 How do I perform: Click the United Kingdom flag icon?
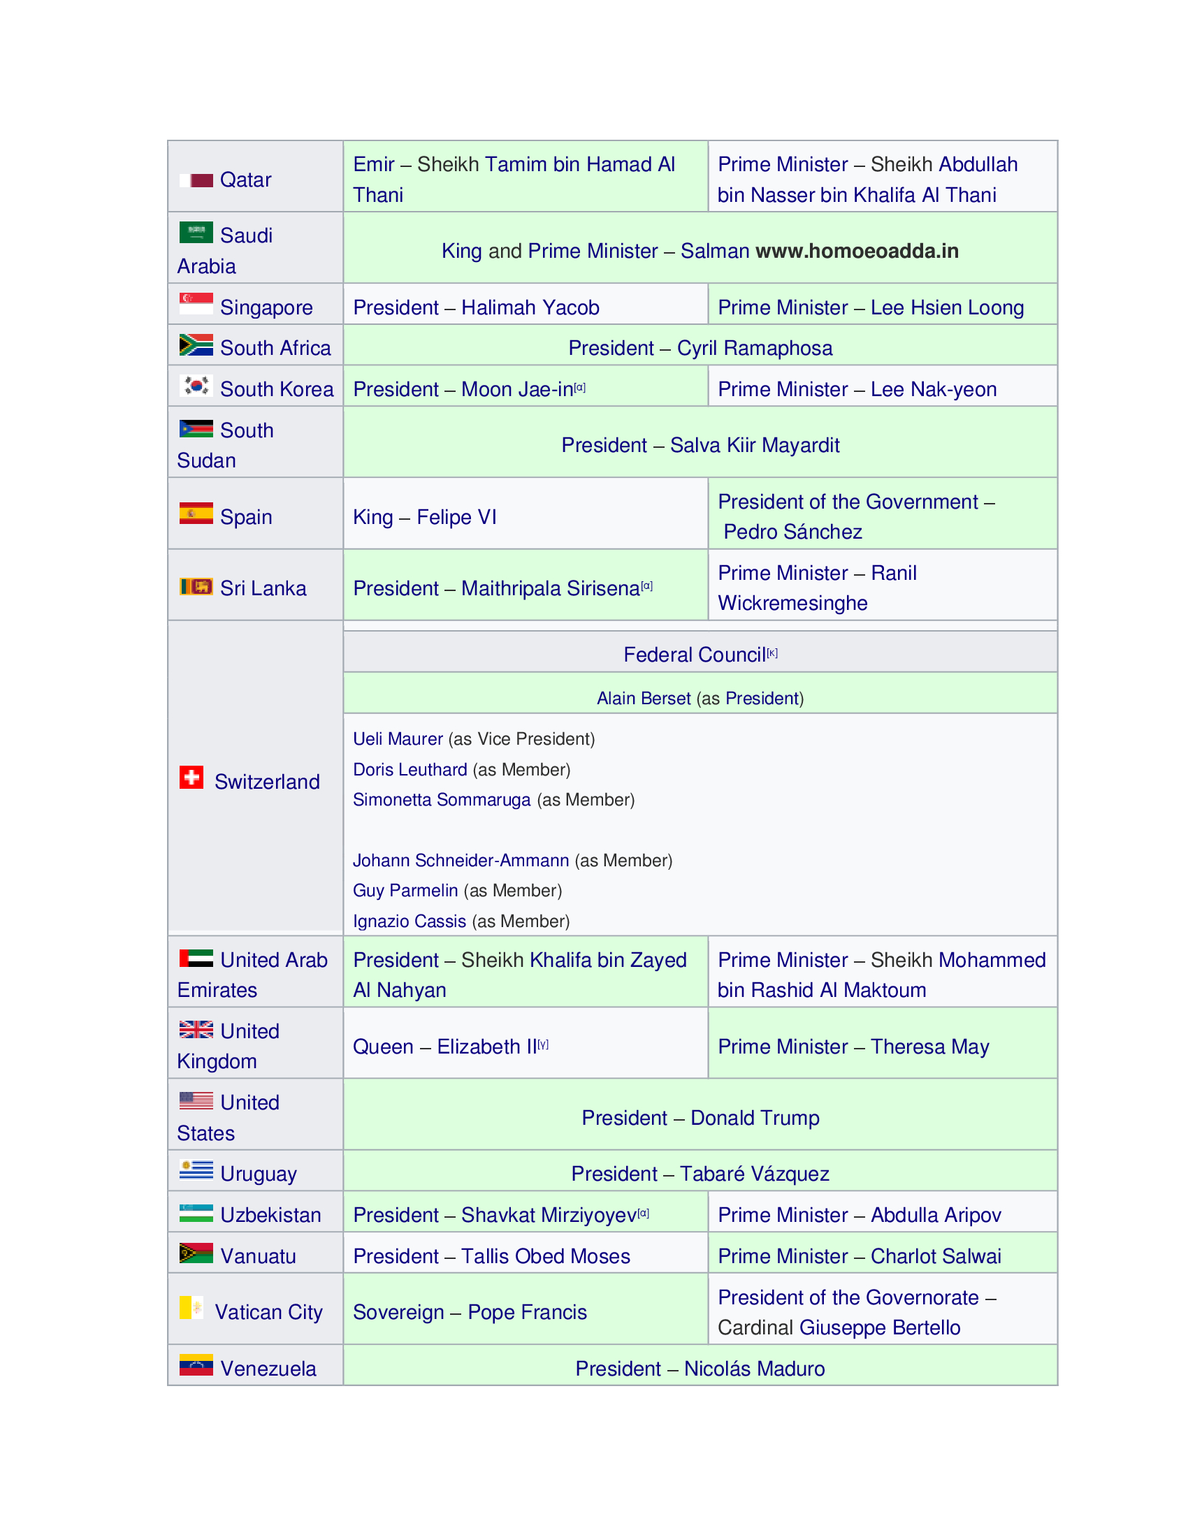(x=196, y=1029)
